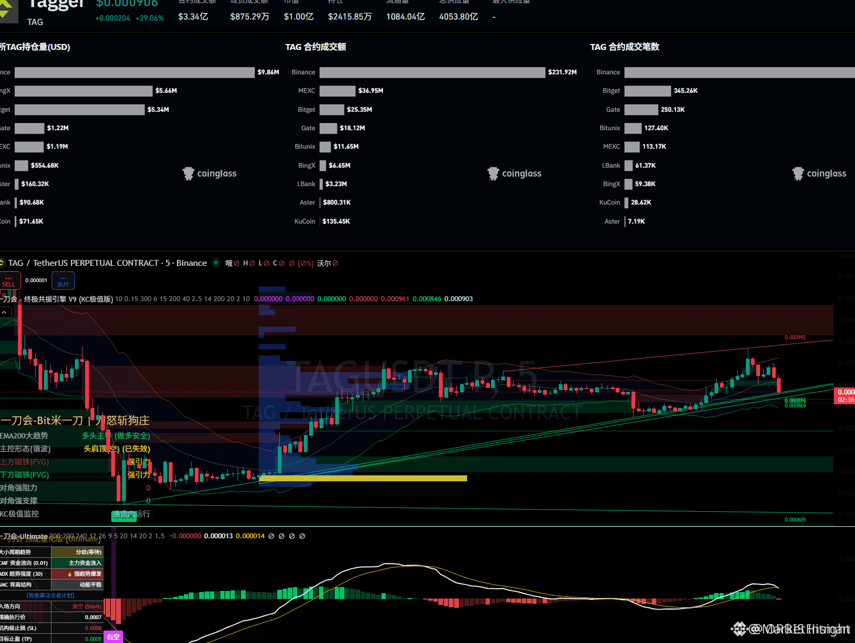Click the KC极值监控 row label
Screen dimensions: 855x643
click(x=20, y=514)
